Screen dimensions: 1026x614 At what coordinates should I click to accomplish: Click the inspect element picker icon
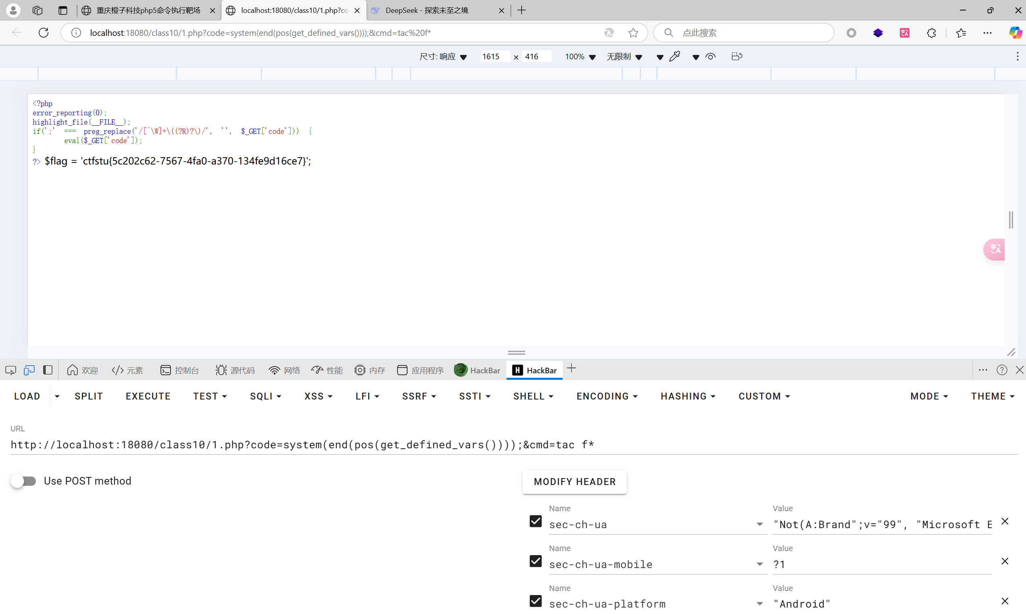[x=11, y=370]
